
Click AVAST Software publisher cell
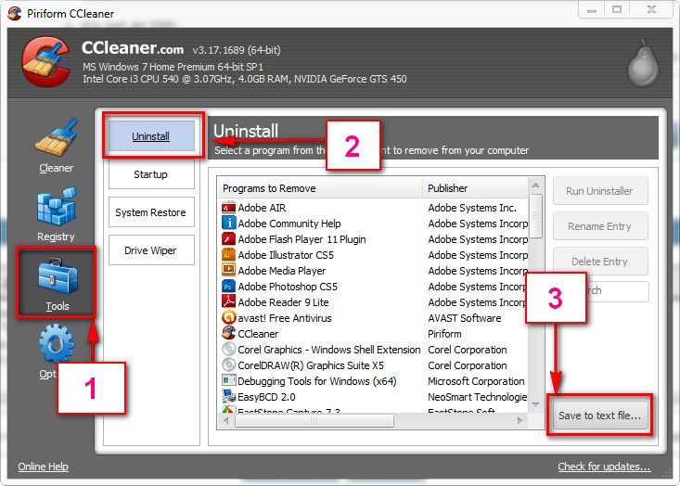click(465, 318)
